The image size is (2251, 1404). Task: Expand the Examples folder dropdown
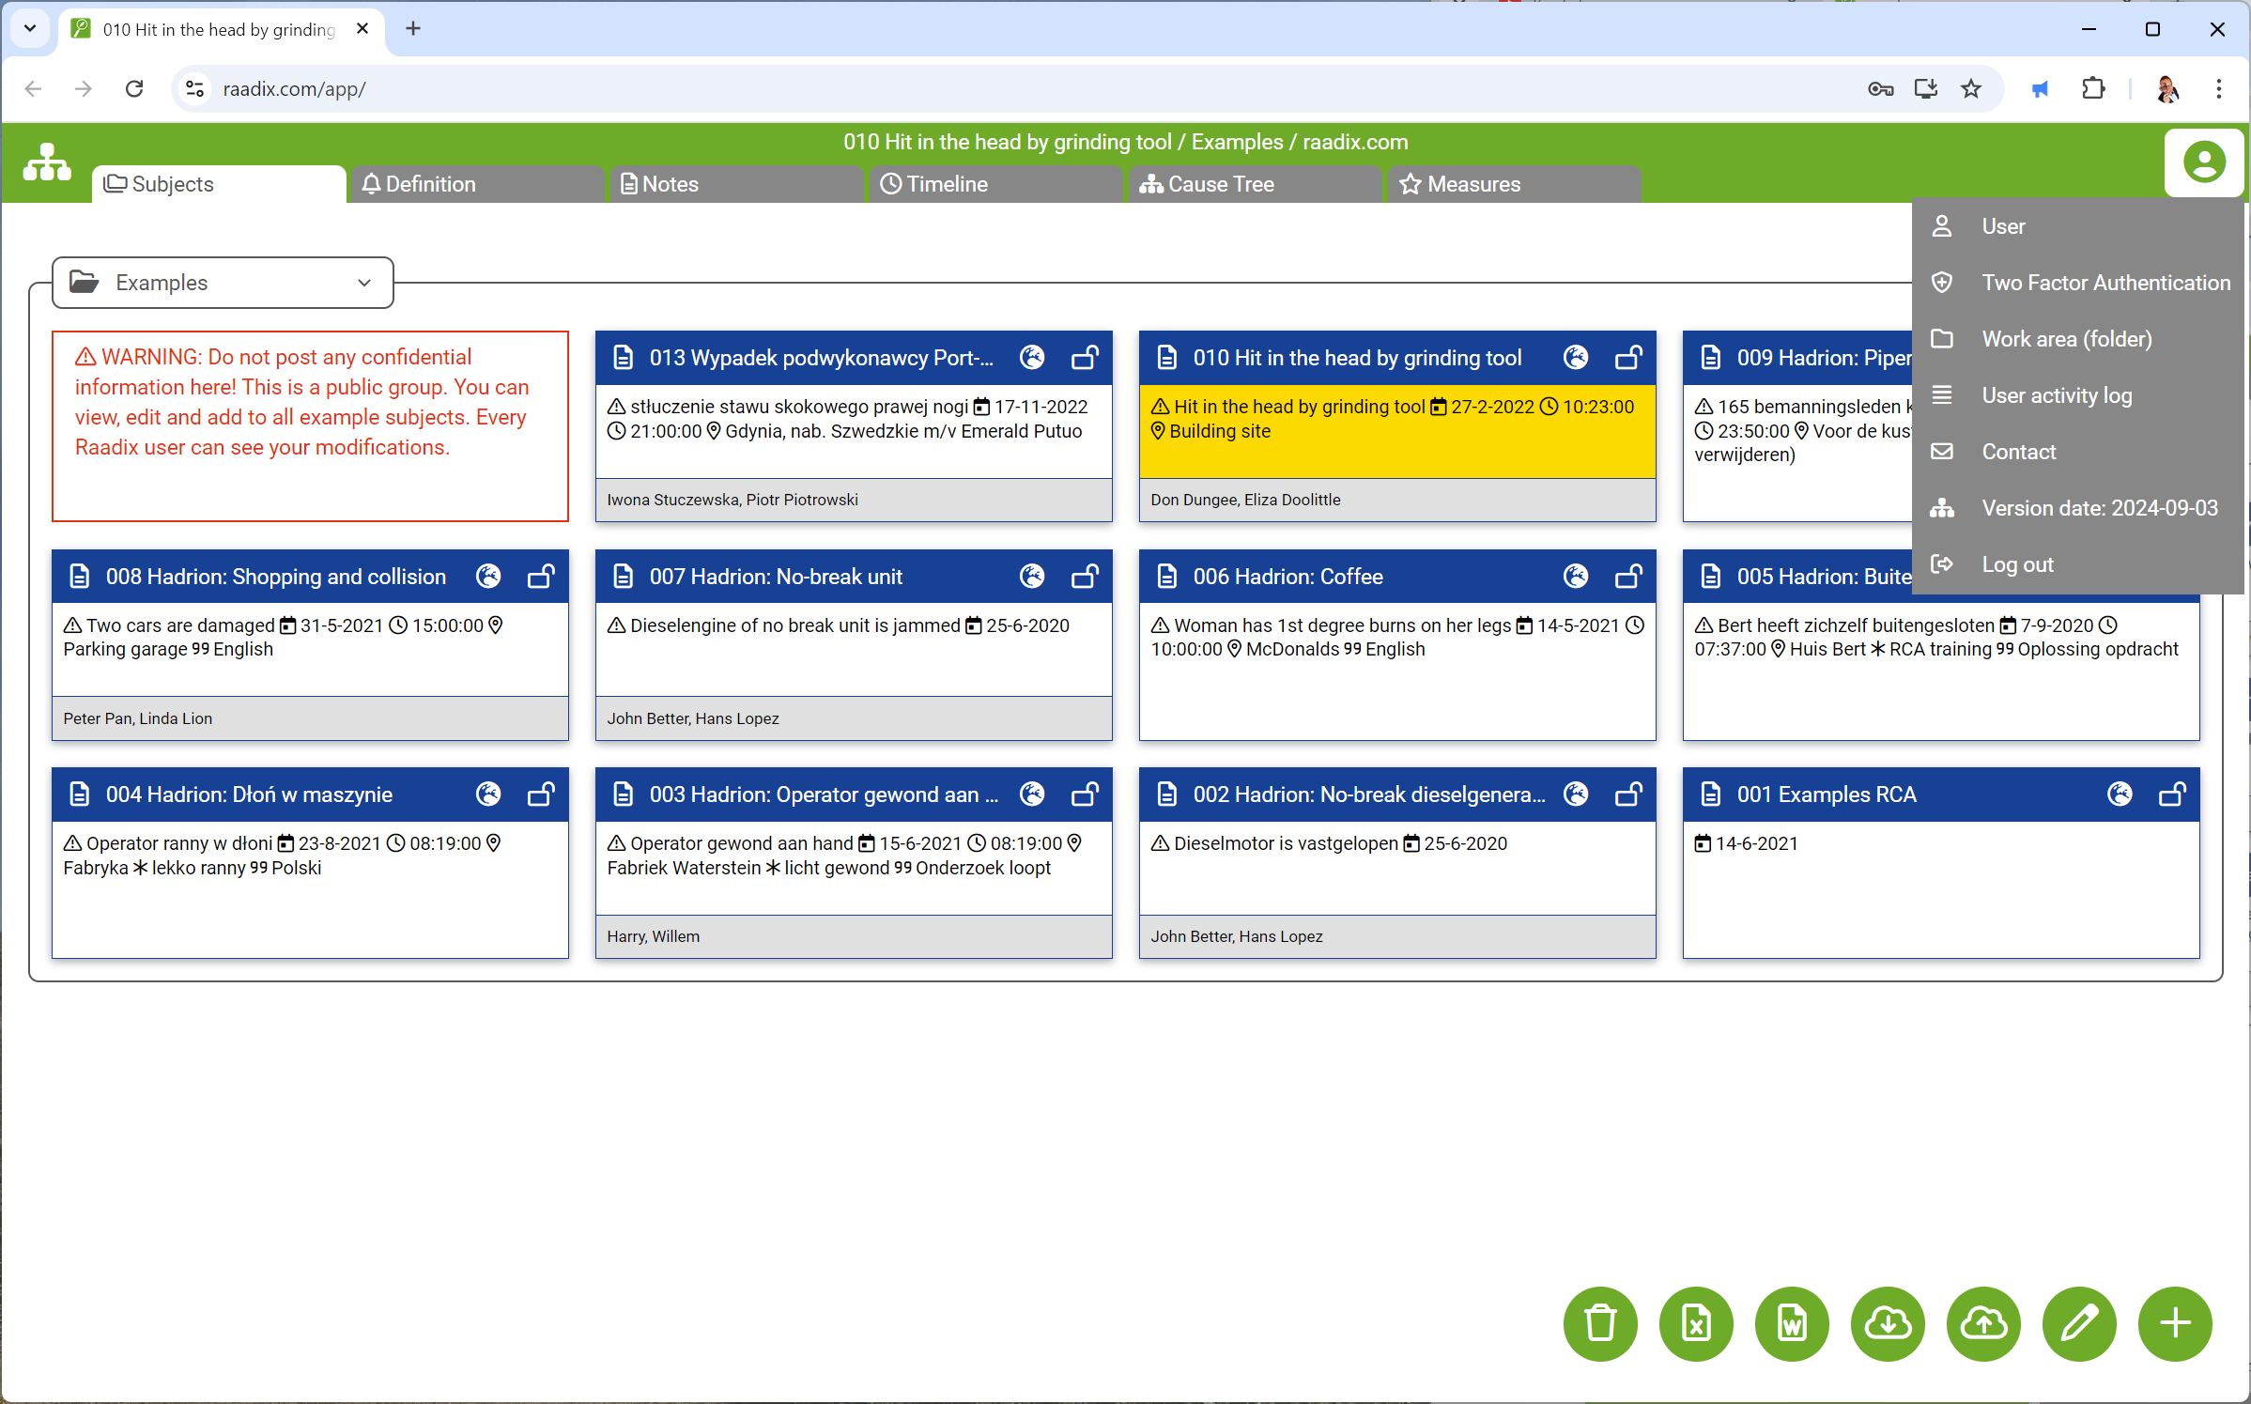[363, 282]
